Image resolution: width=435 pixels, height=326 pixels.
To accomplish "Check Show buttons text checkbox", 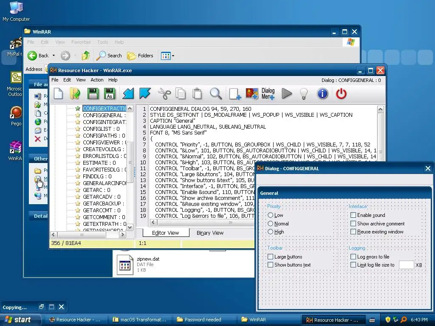I will tap(271, 265).
